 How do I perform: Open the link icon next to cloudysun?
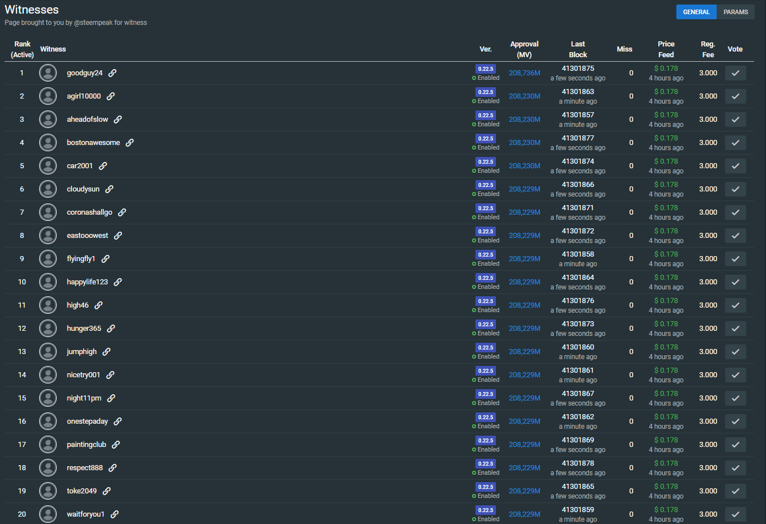point(109,189)
